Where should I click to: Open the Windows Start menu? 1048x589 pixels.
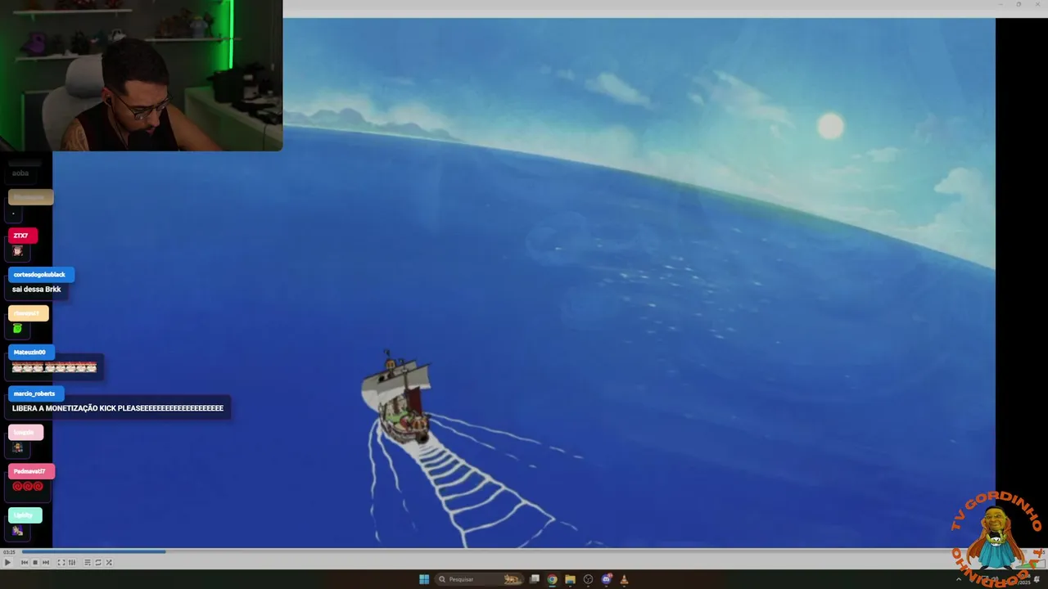click(x=424, y=579)
